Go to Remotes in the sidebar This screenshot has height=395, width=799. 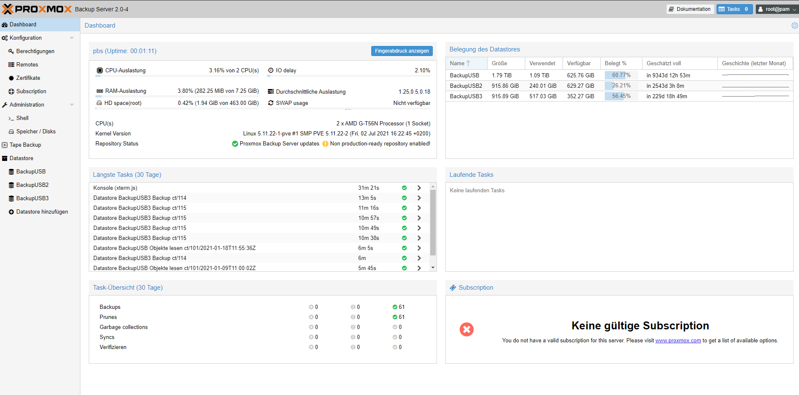point(40,65)
